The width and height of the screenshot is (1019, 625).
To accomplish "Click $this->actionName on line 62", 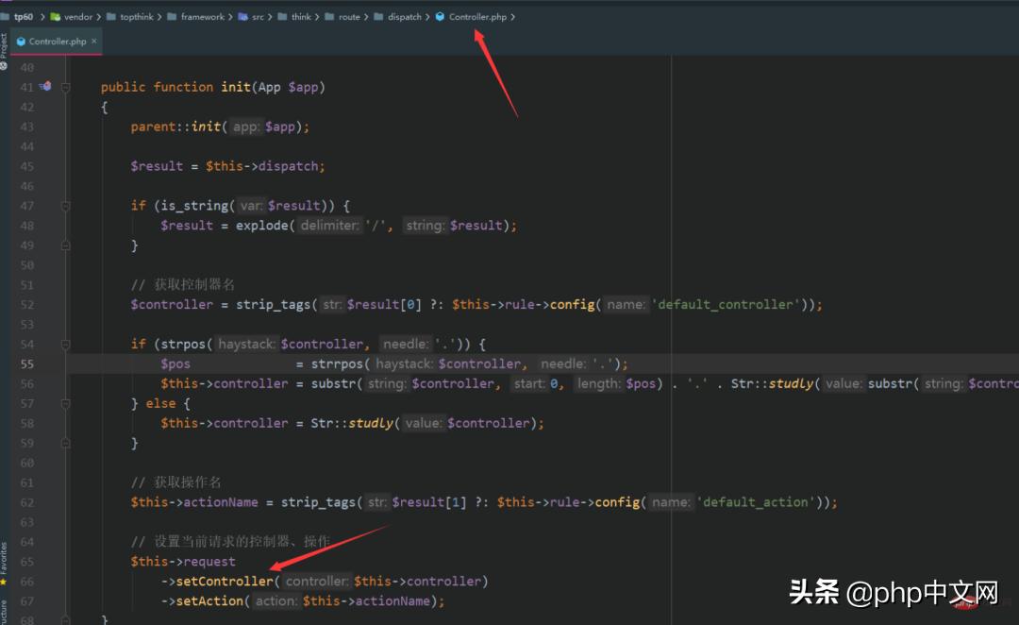I will [194, 502].
